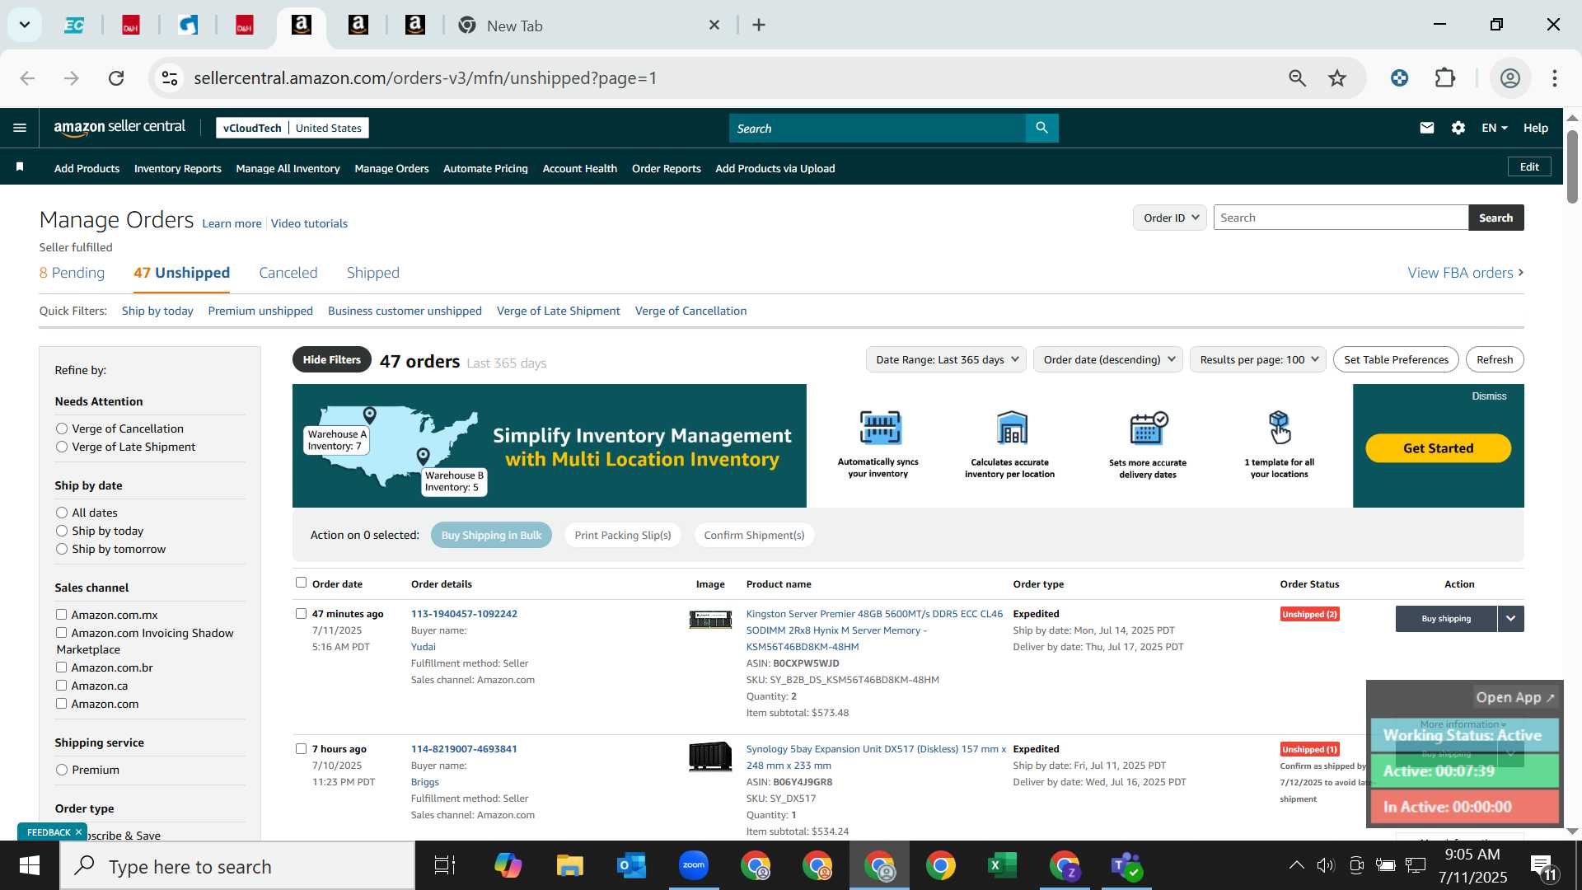
Task: Open the messages envelope icon
Action: coord(1427,128)
